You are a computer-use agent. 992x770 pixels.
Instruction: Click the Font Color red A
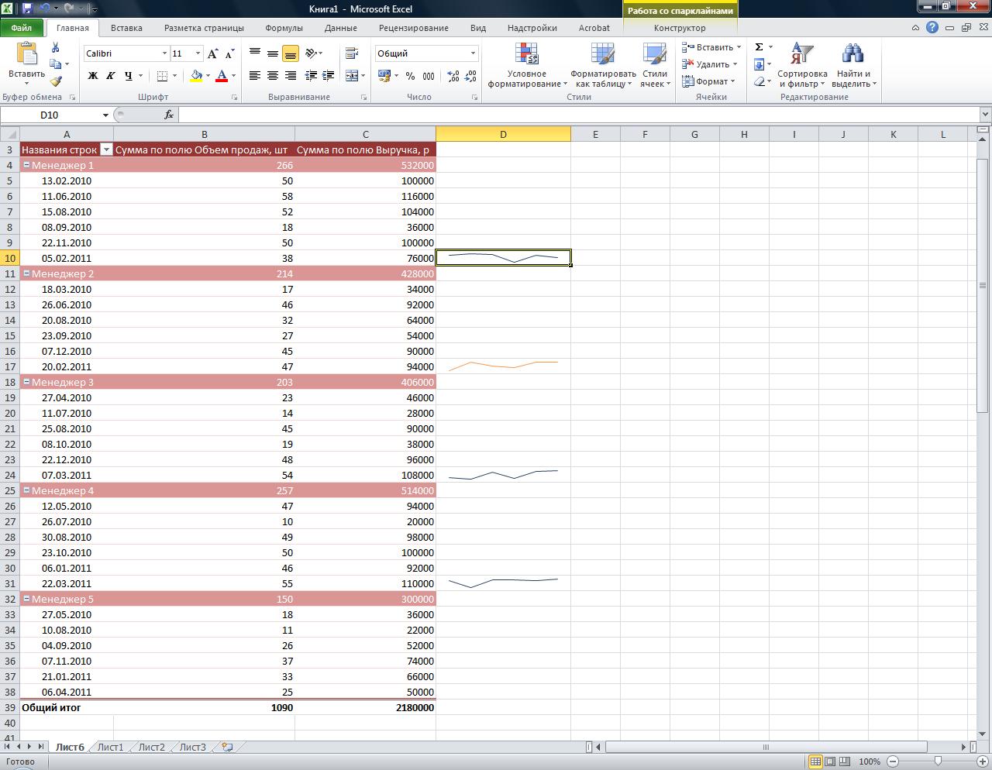pyautogui.click(x=222, y=75)
